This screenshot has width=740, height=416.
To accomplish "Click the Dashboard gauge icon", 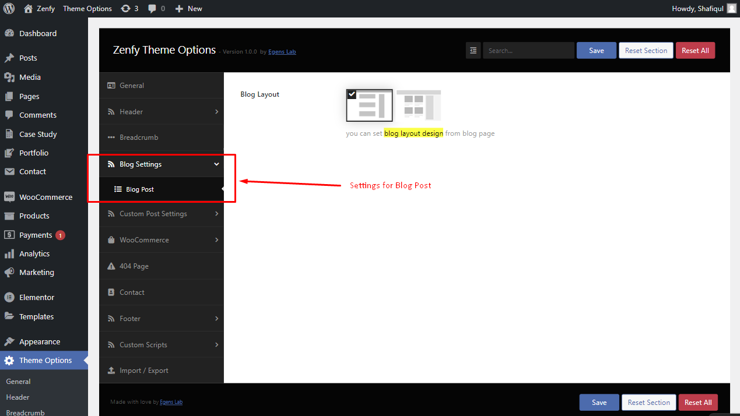I will click(9, 33).
